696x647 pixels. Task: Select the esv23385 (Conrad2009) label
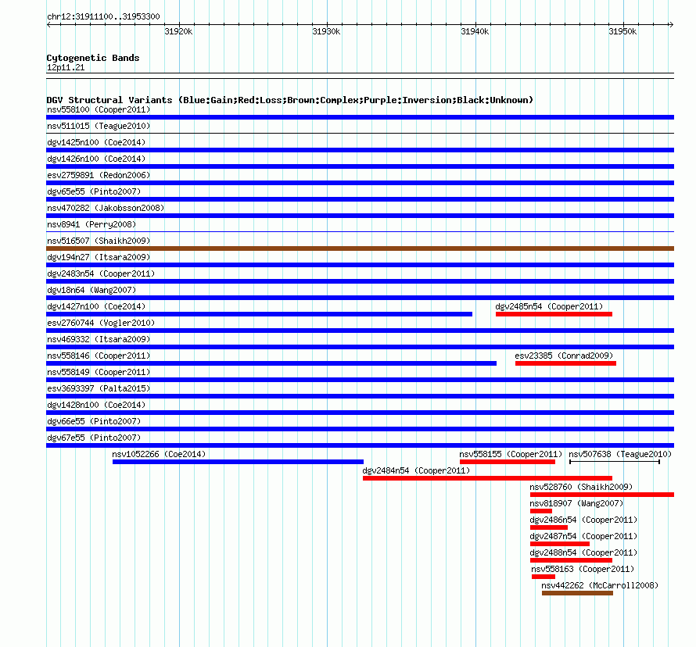[564, 356]
